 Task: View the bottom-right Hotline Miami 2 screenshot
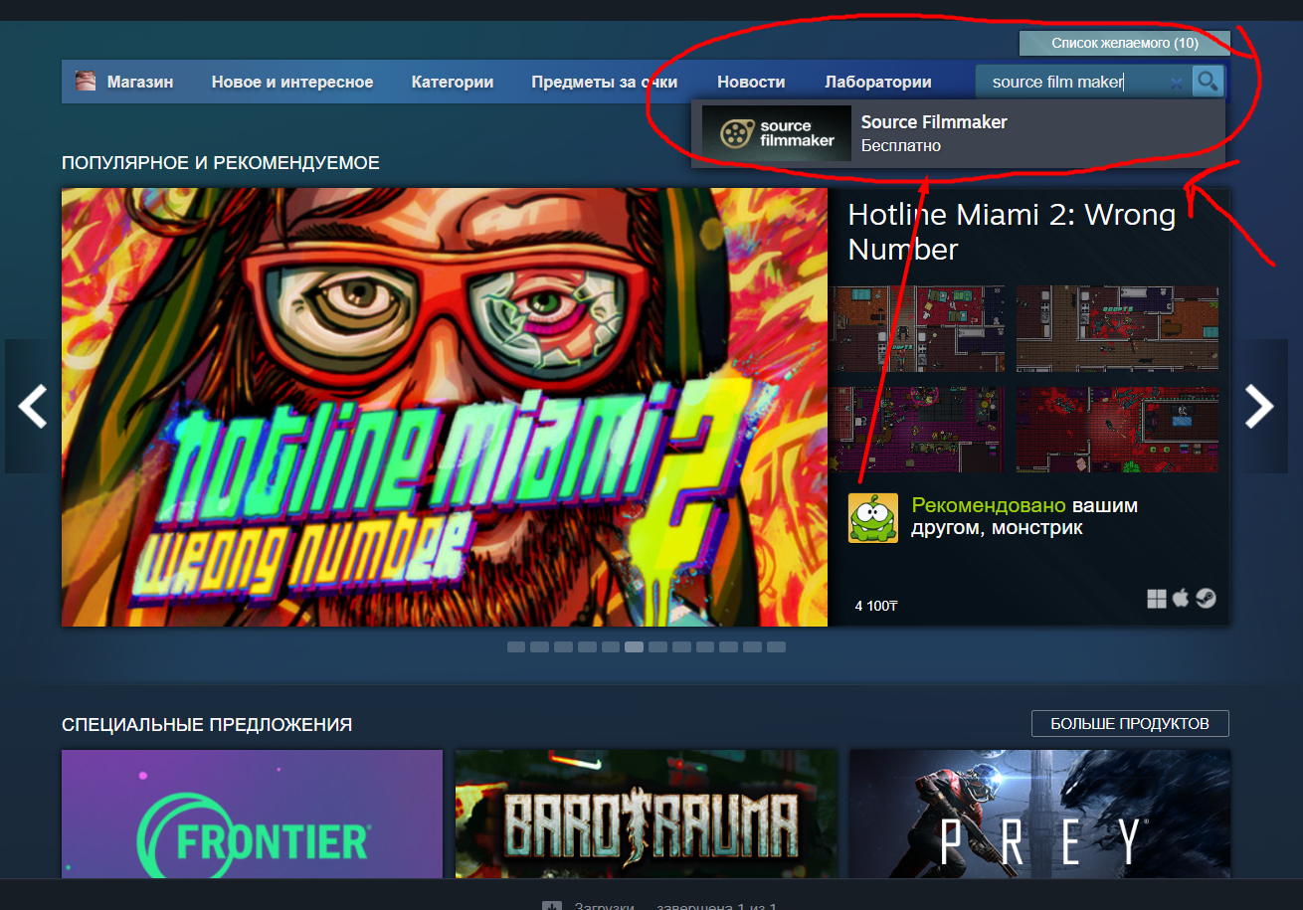tap(1117, 430)
